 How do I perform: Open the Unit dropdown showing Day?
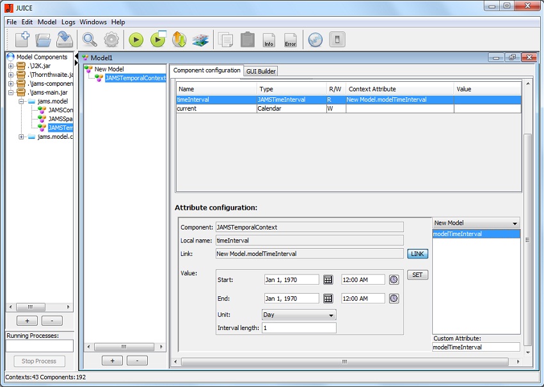pos(299,315)
